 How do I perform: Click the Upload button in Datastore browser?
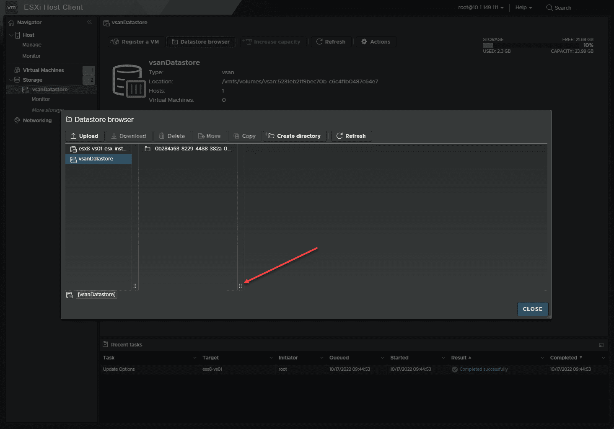[84, 136]
